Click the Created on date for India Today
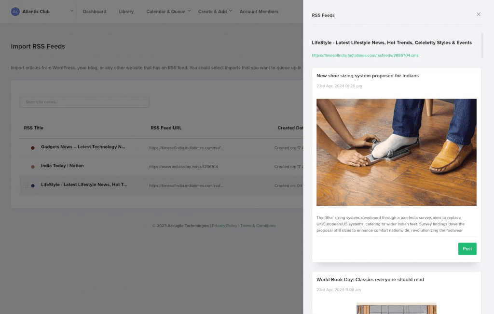This screenshot has width=494, height=314. (288, 167)
